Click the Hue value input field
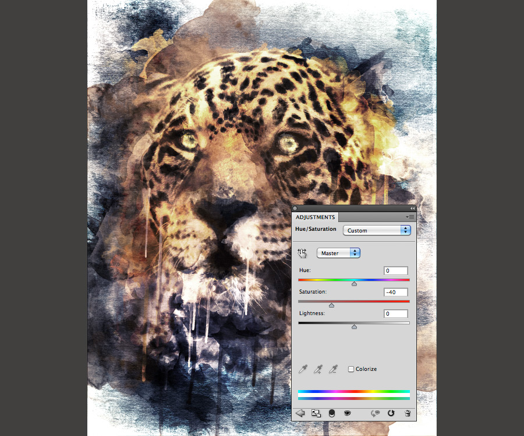The height and width of the screenshot is (436, 524). tap(395, 270)
